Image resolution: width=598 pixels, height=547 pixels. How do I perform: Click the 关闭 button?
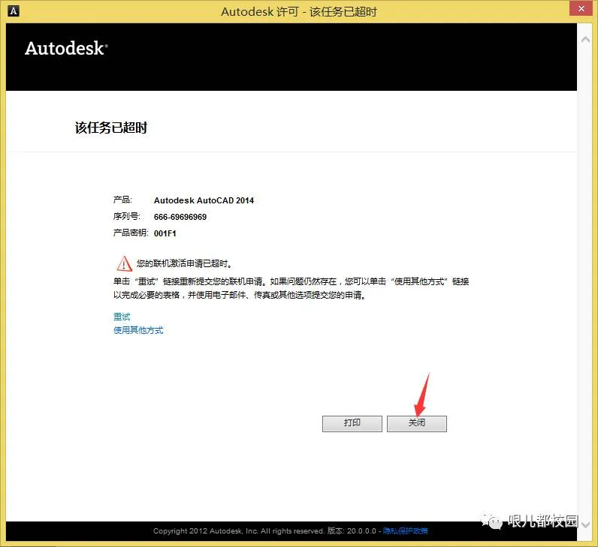point(416,423)
